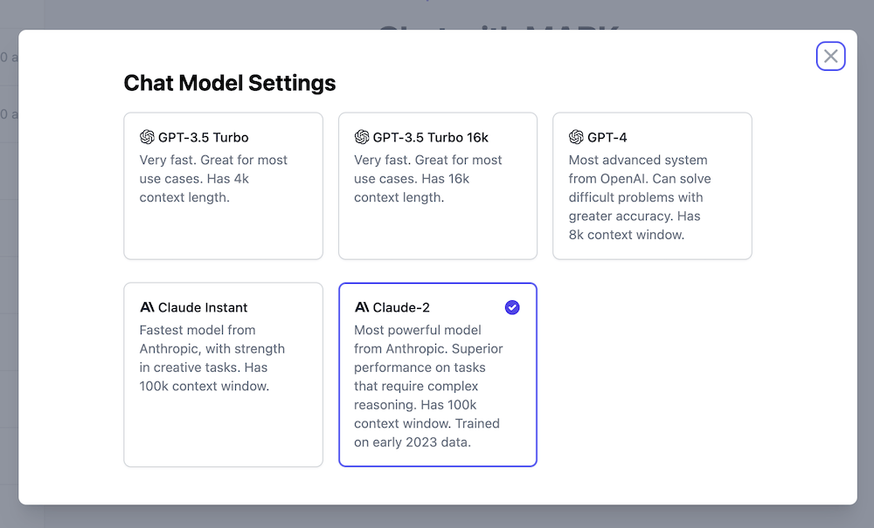Click the OpenAI logo on the GPT-3.5 Turbo 16k card
The height and width of the screenshot is (528, 874).
[362, 137]
